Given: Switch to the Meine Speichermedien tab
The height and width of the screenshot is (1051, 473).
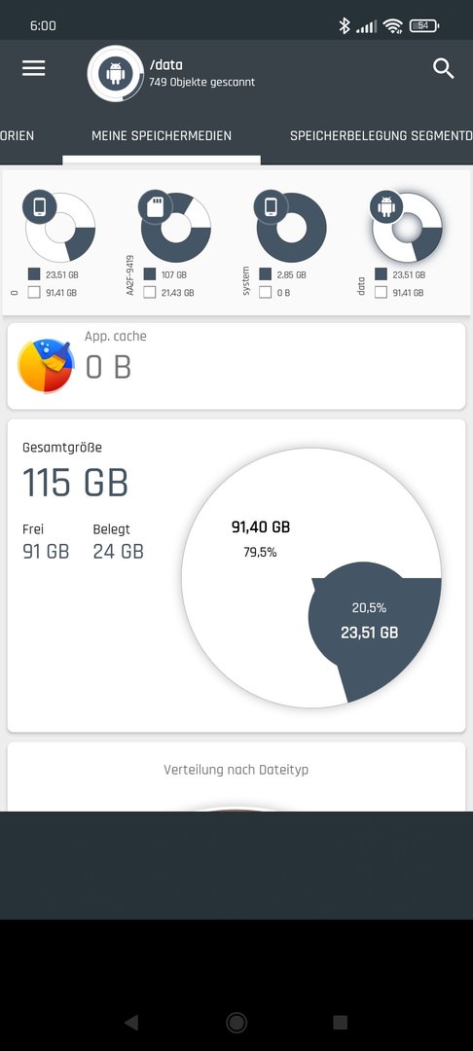Looking at the screenshot, I should pyautogui.click(x=162, y=135).
